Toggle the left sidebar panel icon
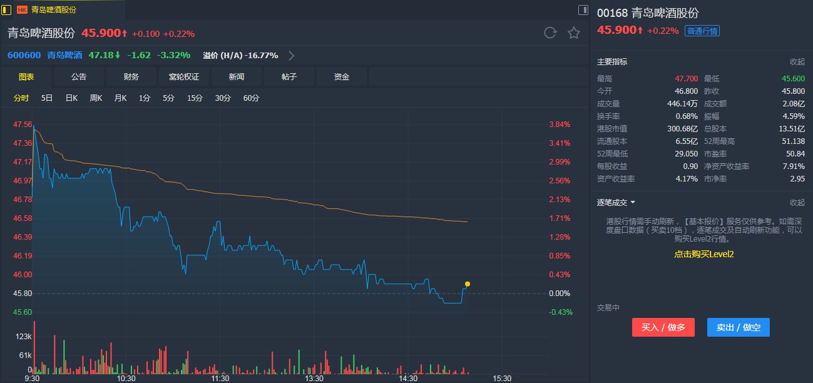Screen dimensions: 813x383 pyautogui.click(x=6, y=9)
